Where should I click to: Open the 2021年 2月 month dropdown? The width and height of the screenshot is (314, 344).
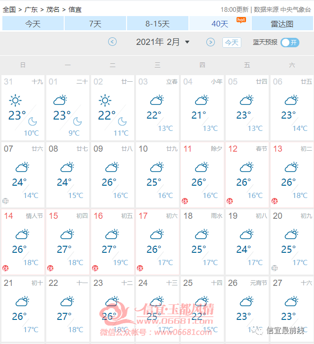coord(163,42)
